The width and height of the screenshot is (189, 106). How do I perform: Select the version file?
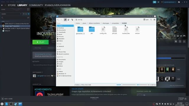pos(137,30)
